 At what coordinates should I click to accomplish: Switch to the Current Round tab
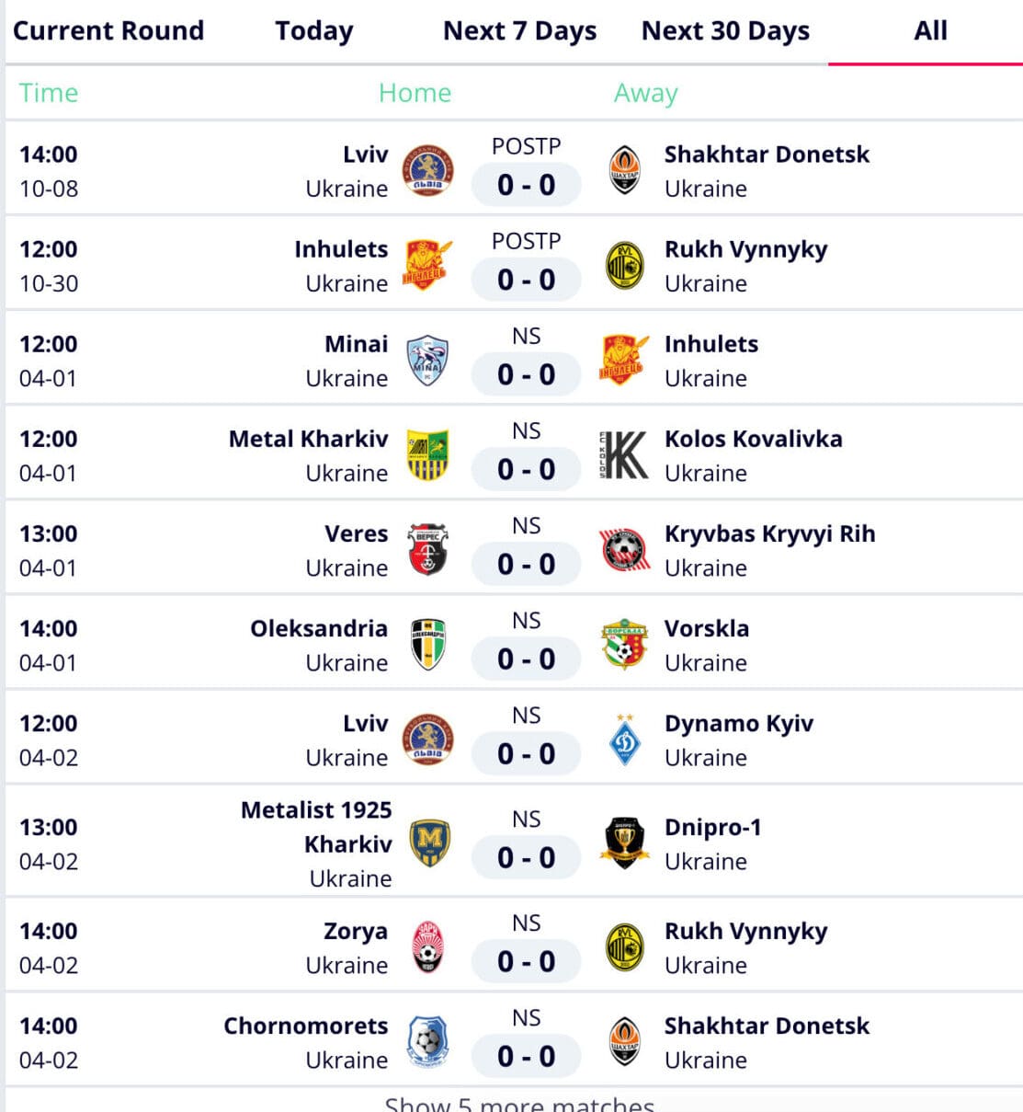(108, 30)
